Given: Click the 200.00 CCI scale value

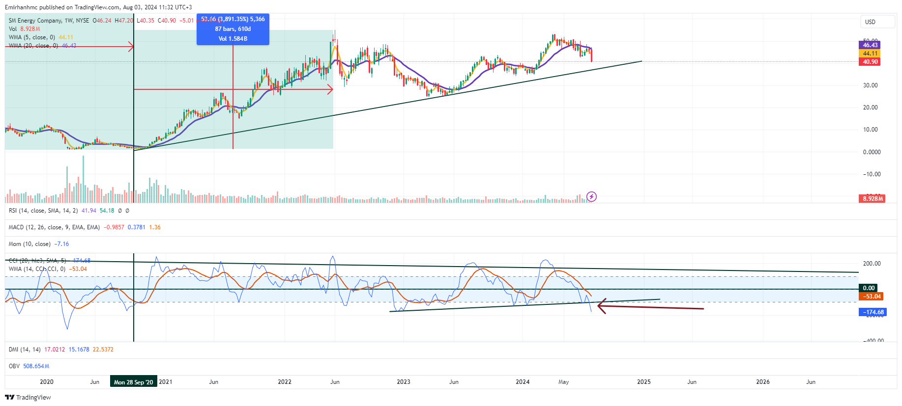Looking at the screenshot, I should 872,264.
